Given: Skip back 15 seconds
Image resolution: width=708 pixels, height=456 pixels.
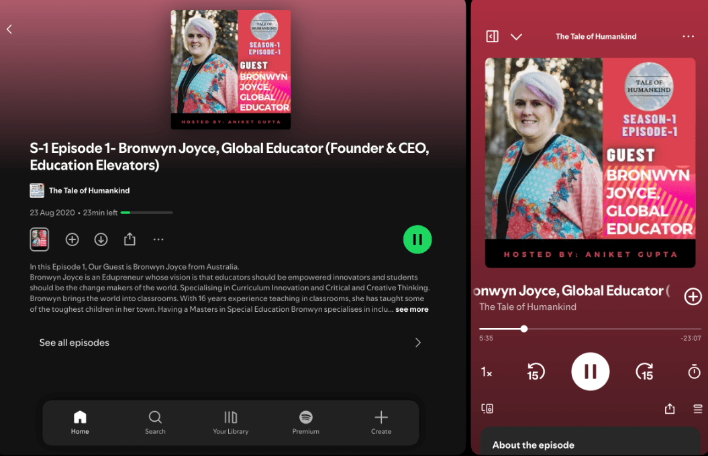Looking at the screenshot, I should [x=535, y=372].
